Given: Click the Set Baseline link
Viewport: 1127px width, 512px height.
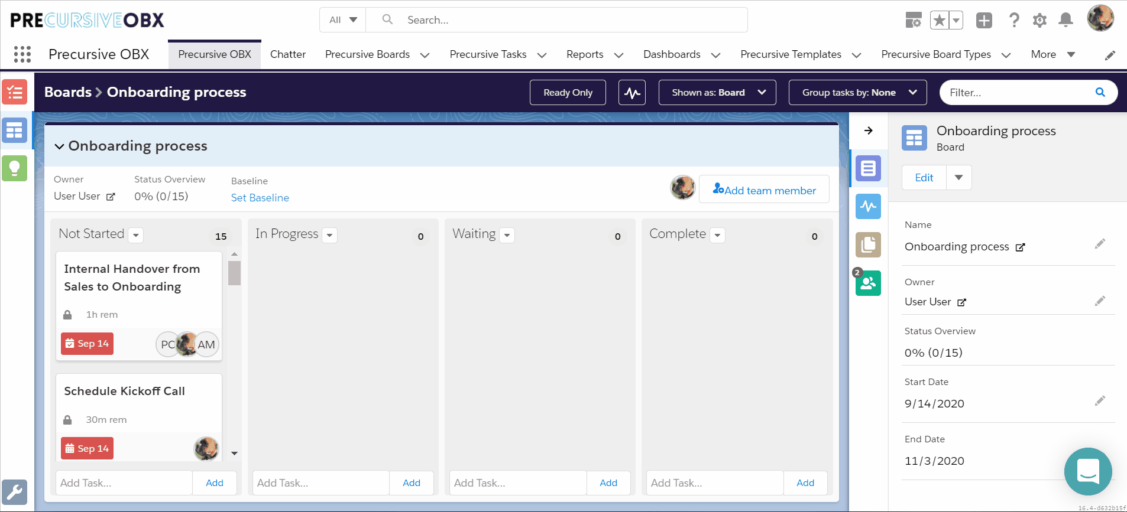Looking at the screenshot, I should [260, 198].
